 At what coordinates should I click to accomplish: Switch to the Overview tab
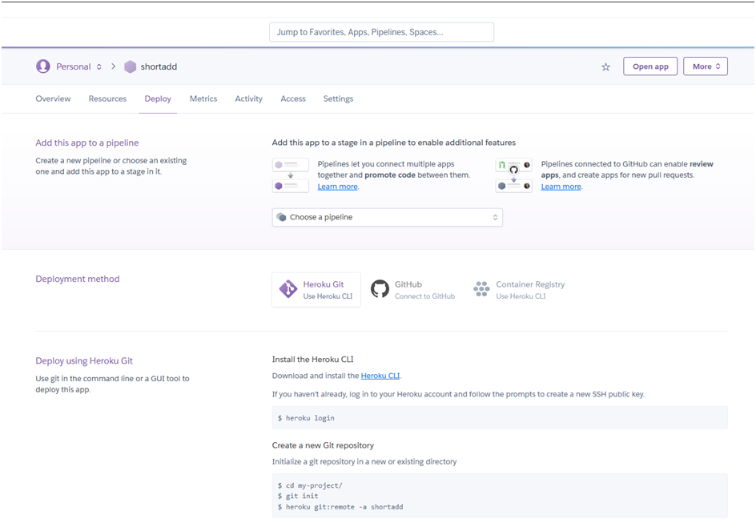pyautogui.click(x=53, y=99)
